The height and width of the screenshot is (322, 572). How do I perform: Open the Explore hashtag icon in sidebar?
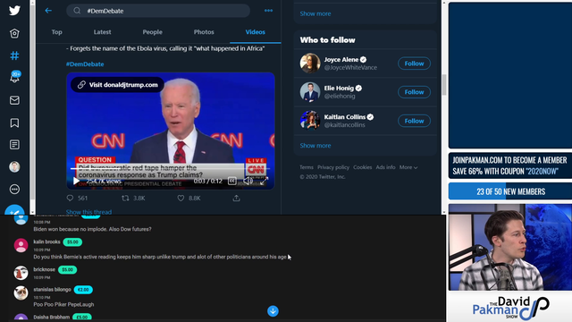pyautogui.click(x=14, y=55)
